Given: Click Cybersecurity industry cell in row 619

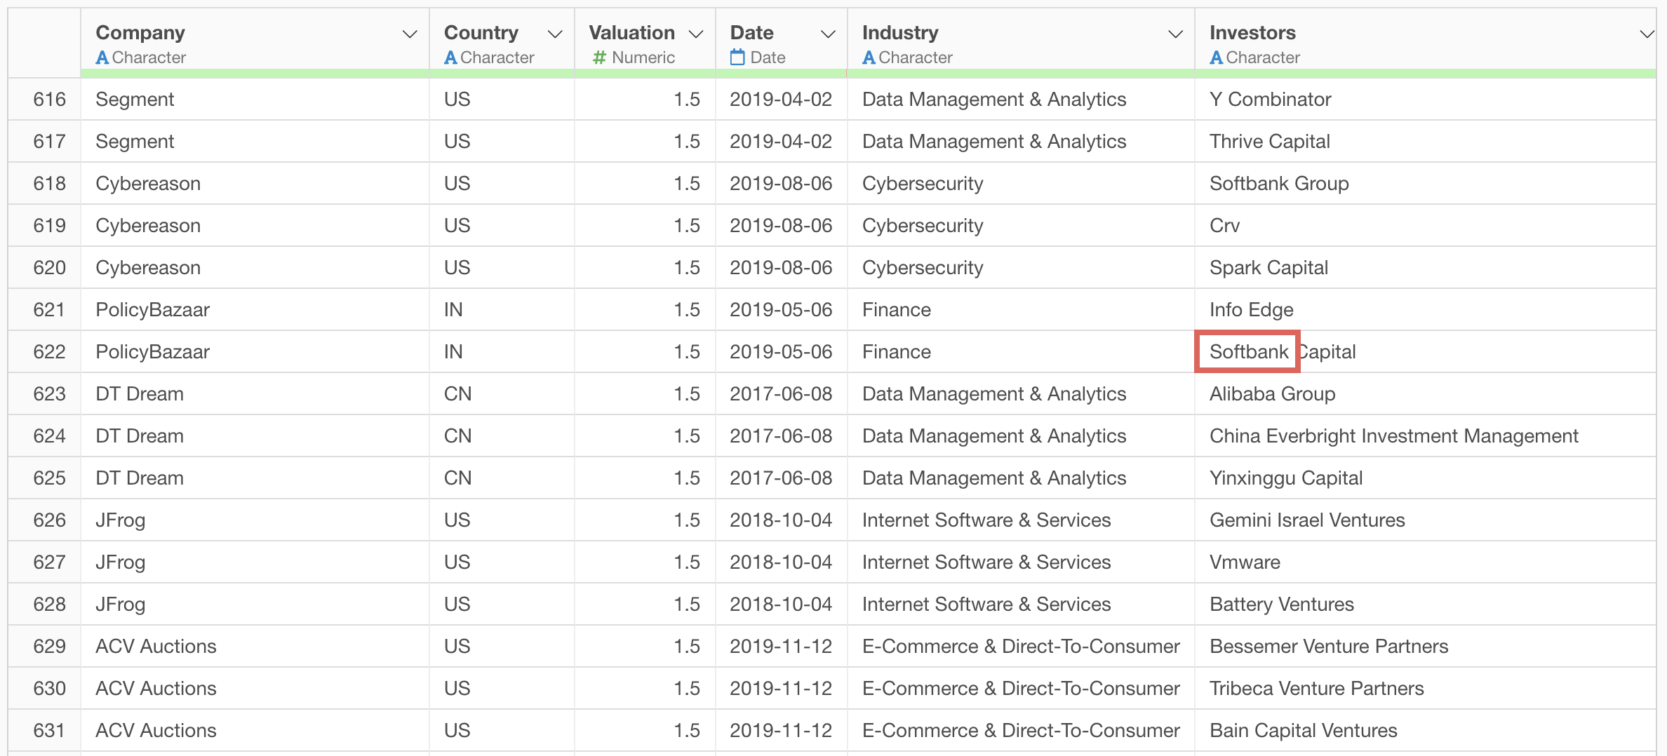Looking at the screenshot, I should pos(1021,225).
